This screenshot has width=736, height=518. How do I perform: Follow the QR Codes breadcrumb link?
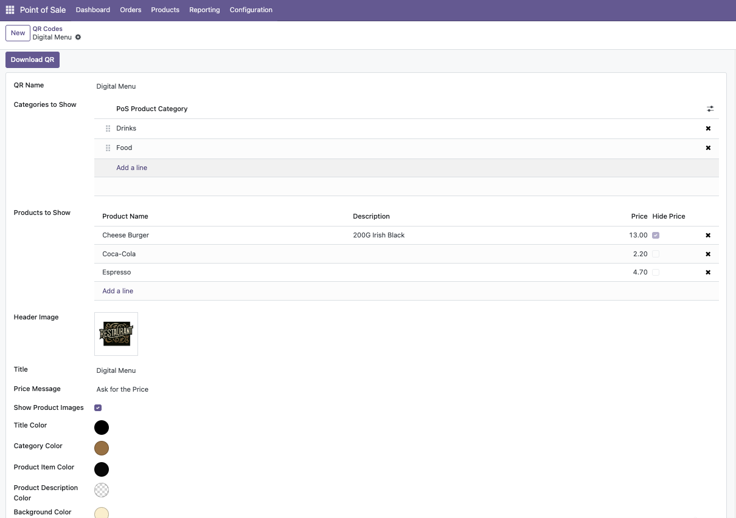47,29
